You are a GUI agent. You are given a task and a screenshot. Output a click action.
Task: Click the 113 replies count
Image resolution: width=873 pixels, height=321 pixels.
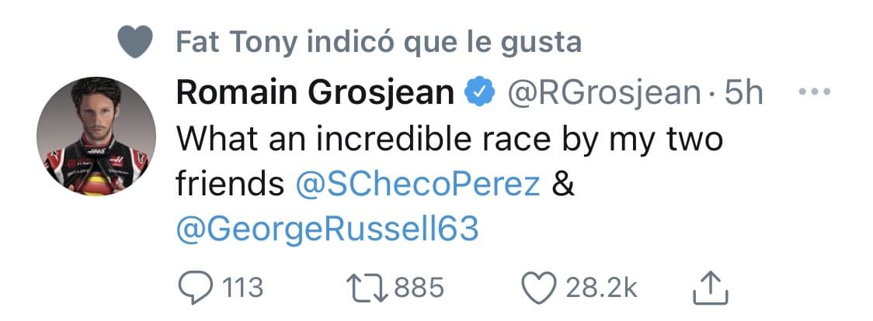tap(242, 288)
